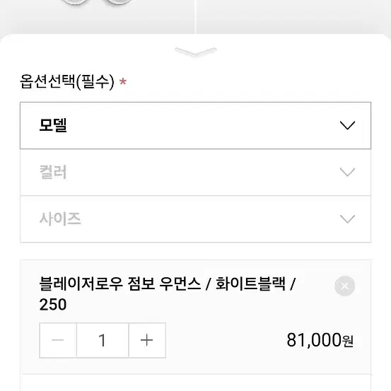Open the 모델 dropdown
The width and height of the screenshot is (391, 391).
pos(195,125)
